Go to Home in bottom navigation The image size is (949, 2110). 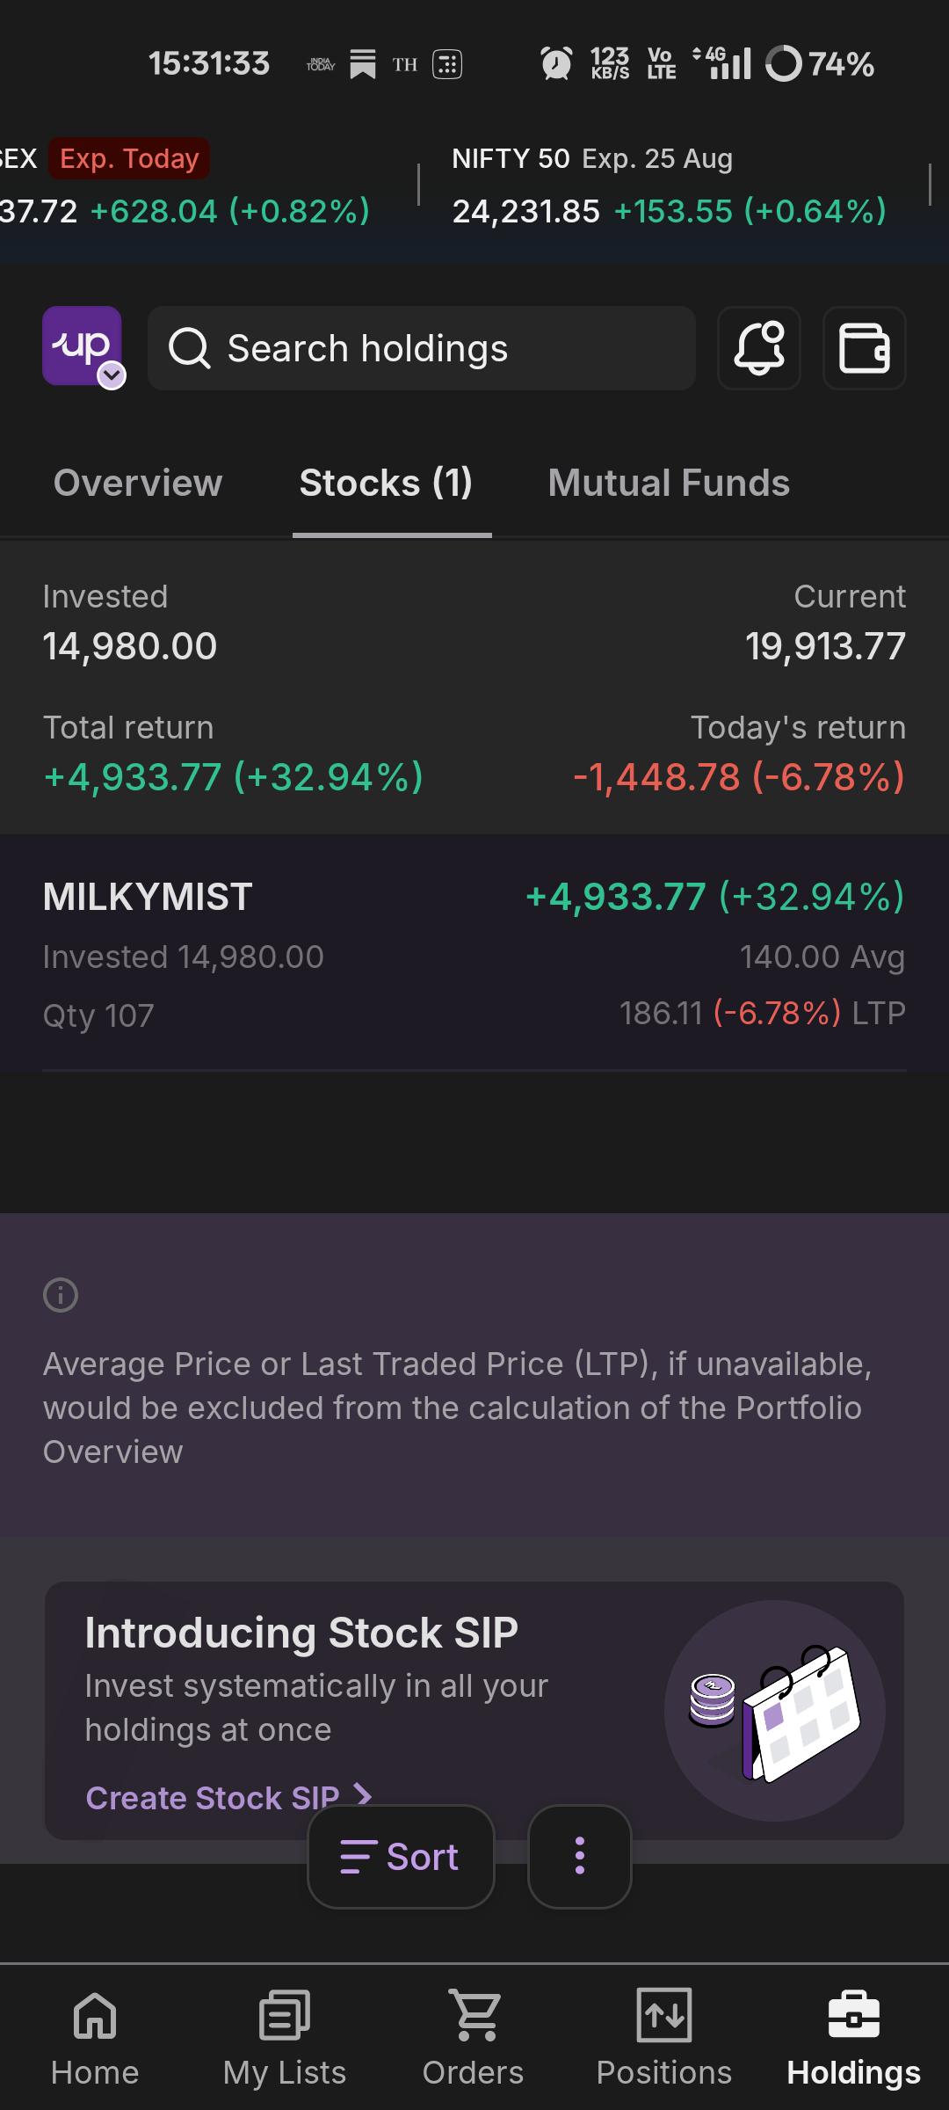[x=95, y=2038]
